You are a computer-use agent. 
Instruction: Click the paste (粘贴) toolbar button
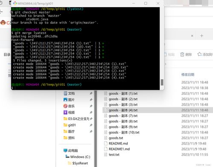(x=169, y=55)
